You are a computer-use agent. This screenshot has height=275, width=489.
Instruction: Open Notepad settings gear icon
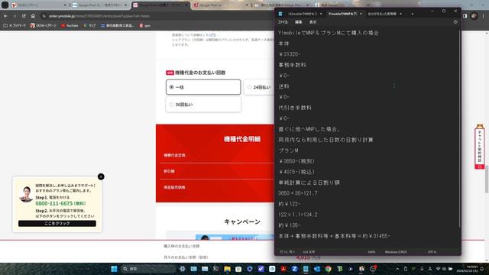[x=455, y=22]
